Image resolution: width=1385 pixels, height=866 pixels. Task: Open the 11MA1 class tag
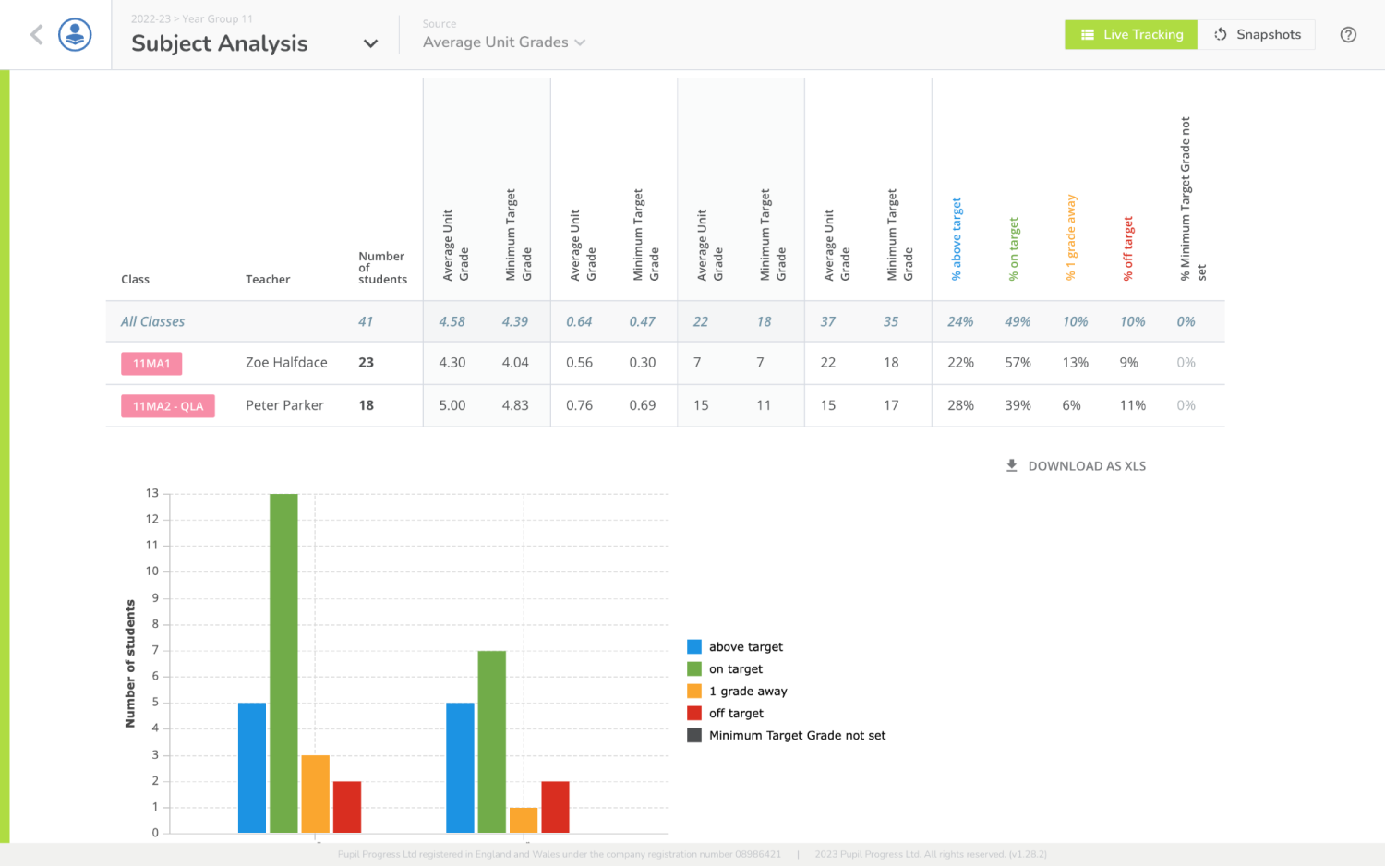pos(151,363)
